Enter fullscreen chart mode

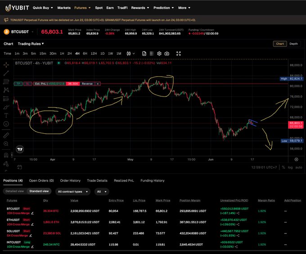coord(178,53)
